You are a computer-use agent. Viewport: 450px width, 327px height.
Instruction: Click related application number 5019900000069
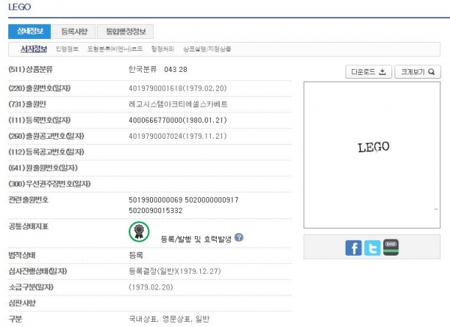tap(155, 199)
